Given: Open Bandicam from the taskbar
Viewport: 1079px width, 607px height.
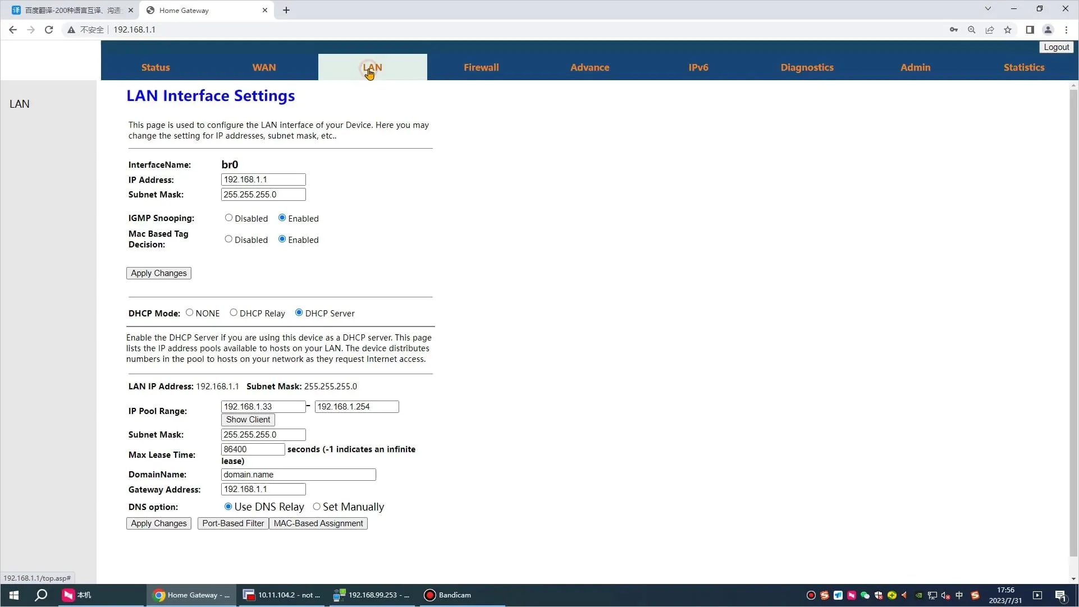Looking at the screenshot, I should pos(448,595).
